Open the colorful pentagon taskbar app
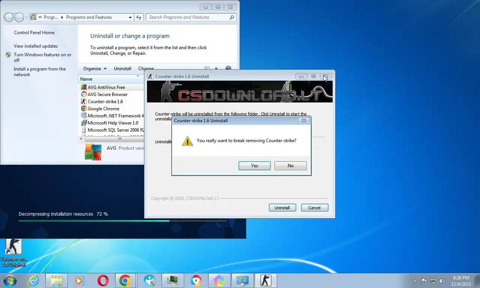The height and width of the screenshot is (288, 480). click(219, 280)
